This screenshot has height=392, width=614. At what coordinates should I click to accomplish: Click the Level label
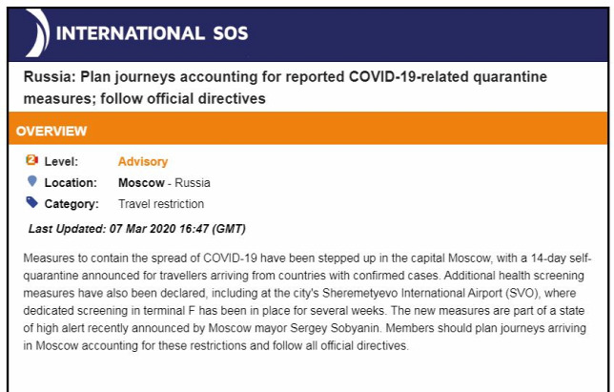pyautogui.click(x=61, y=161)
